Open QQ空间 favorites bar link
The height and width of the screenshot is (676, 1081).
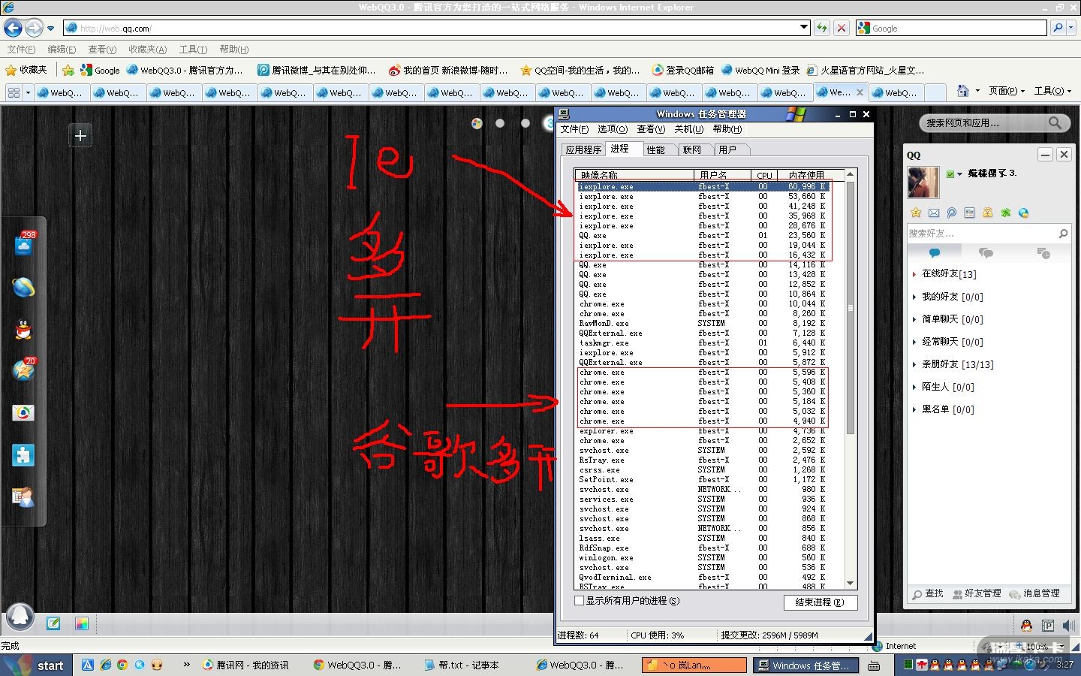coord(580,70)
